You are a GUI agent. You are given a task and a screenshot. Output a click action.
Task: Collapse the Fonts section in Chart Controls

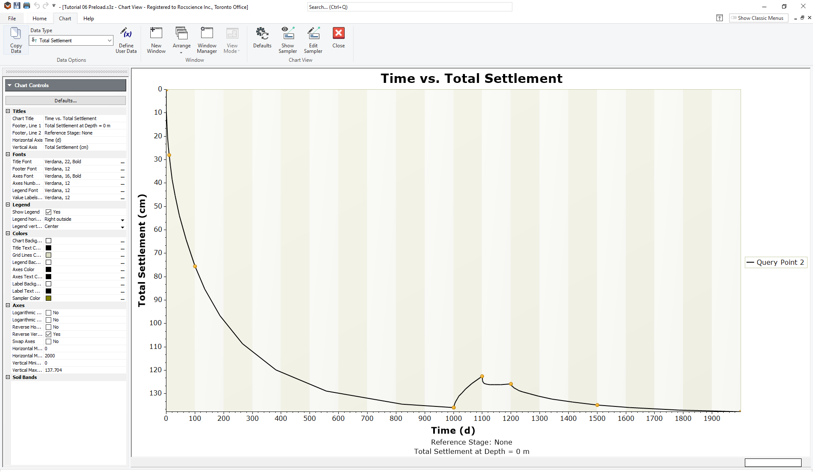[8, 154]
